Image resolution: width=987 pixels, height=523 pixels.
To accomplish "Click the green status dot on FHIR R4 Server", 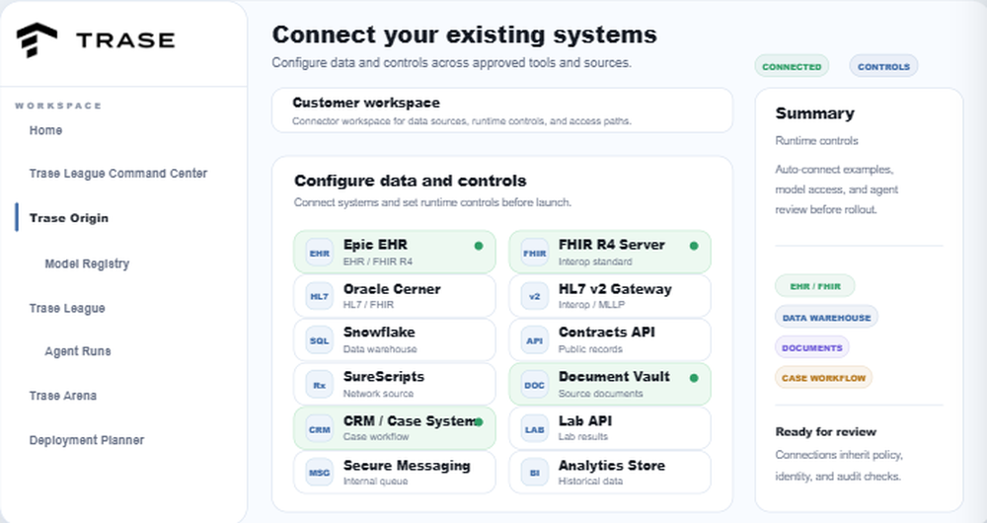I will pos(694,246).
